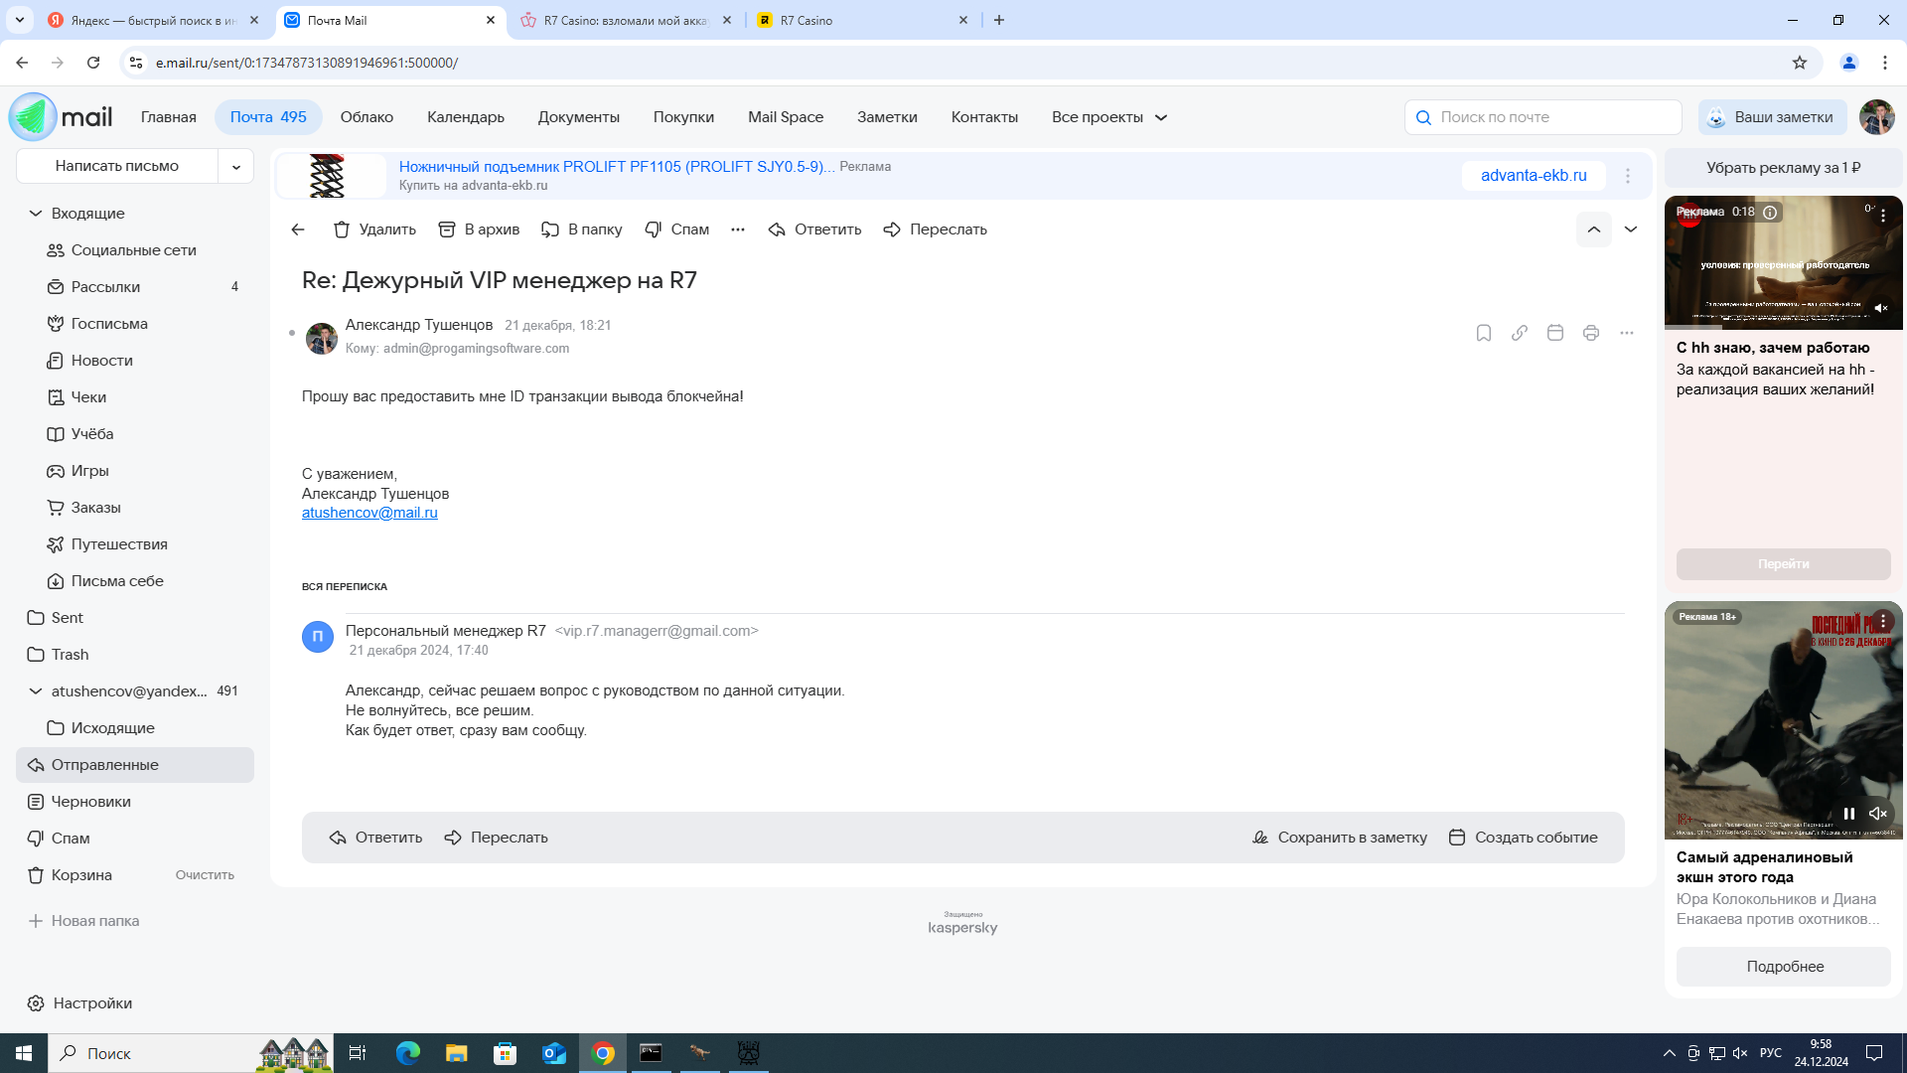Delete this email with the trash icon
The height and width of the screenshot is (1073, 1907).
[x=374, y=230]
